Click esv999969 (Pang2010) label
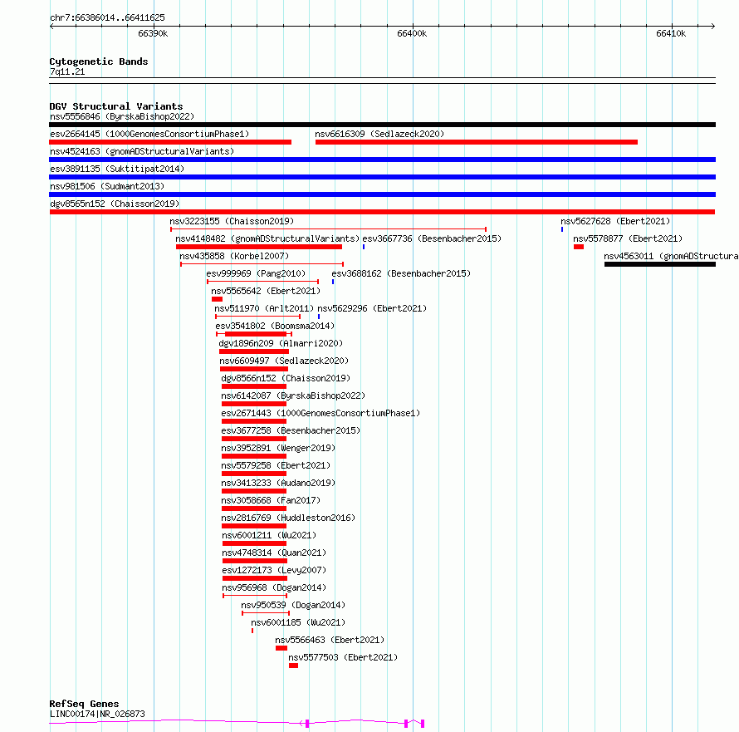Viewport: 739px width, 732px height. tap(256, 273)
